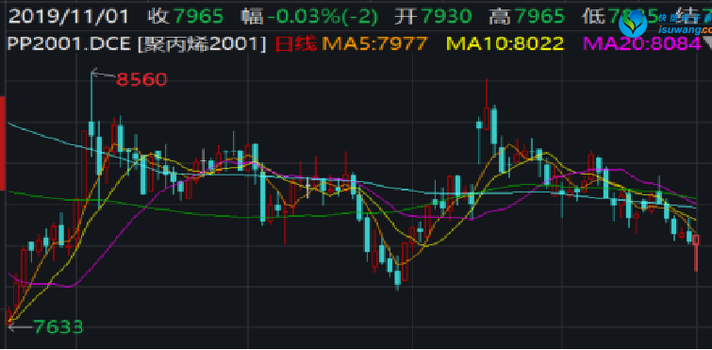Screen dimensions: 712x350
Task: Switch the period label 日线
Action: click(296, 44)
